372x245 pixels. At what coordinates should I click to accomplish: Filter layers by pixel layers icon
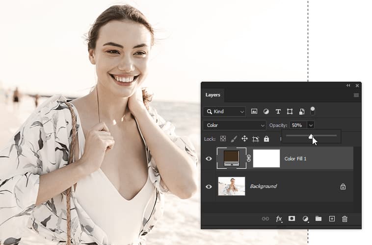(x=254, y=112)
